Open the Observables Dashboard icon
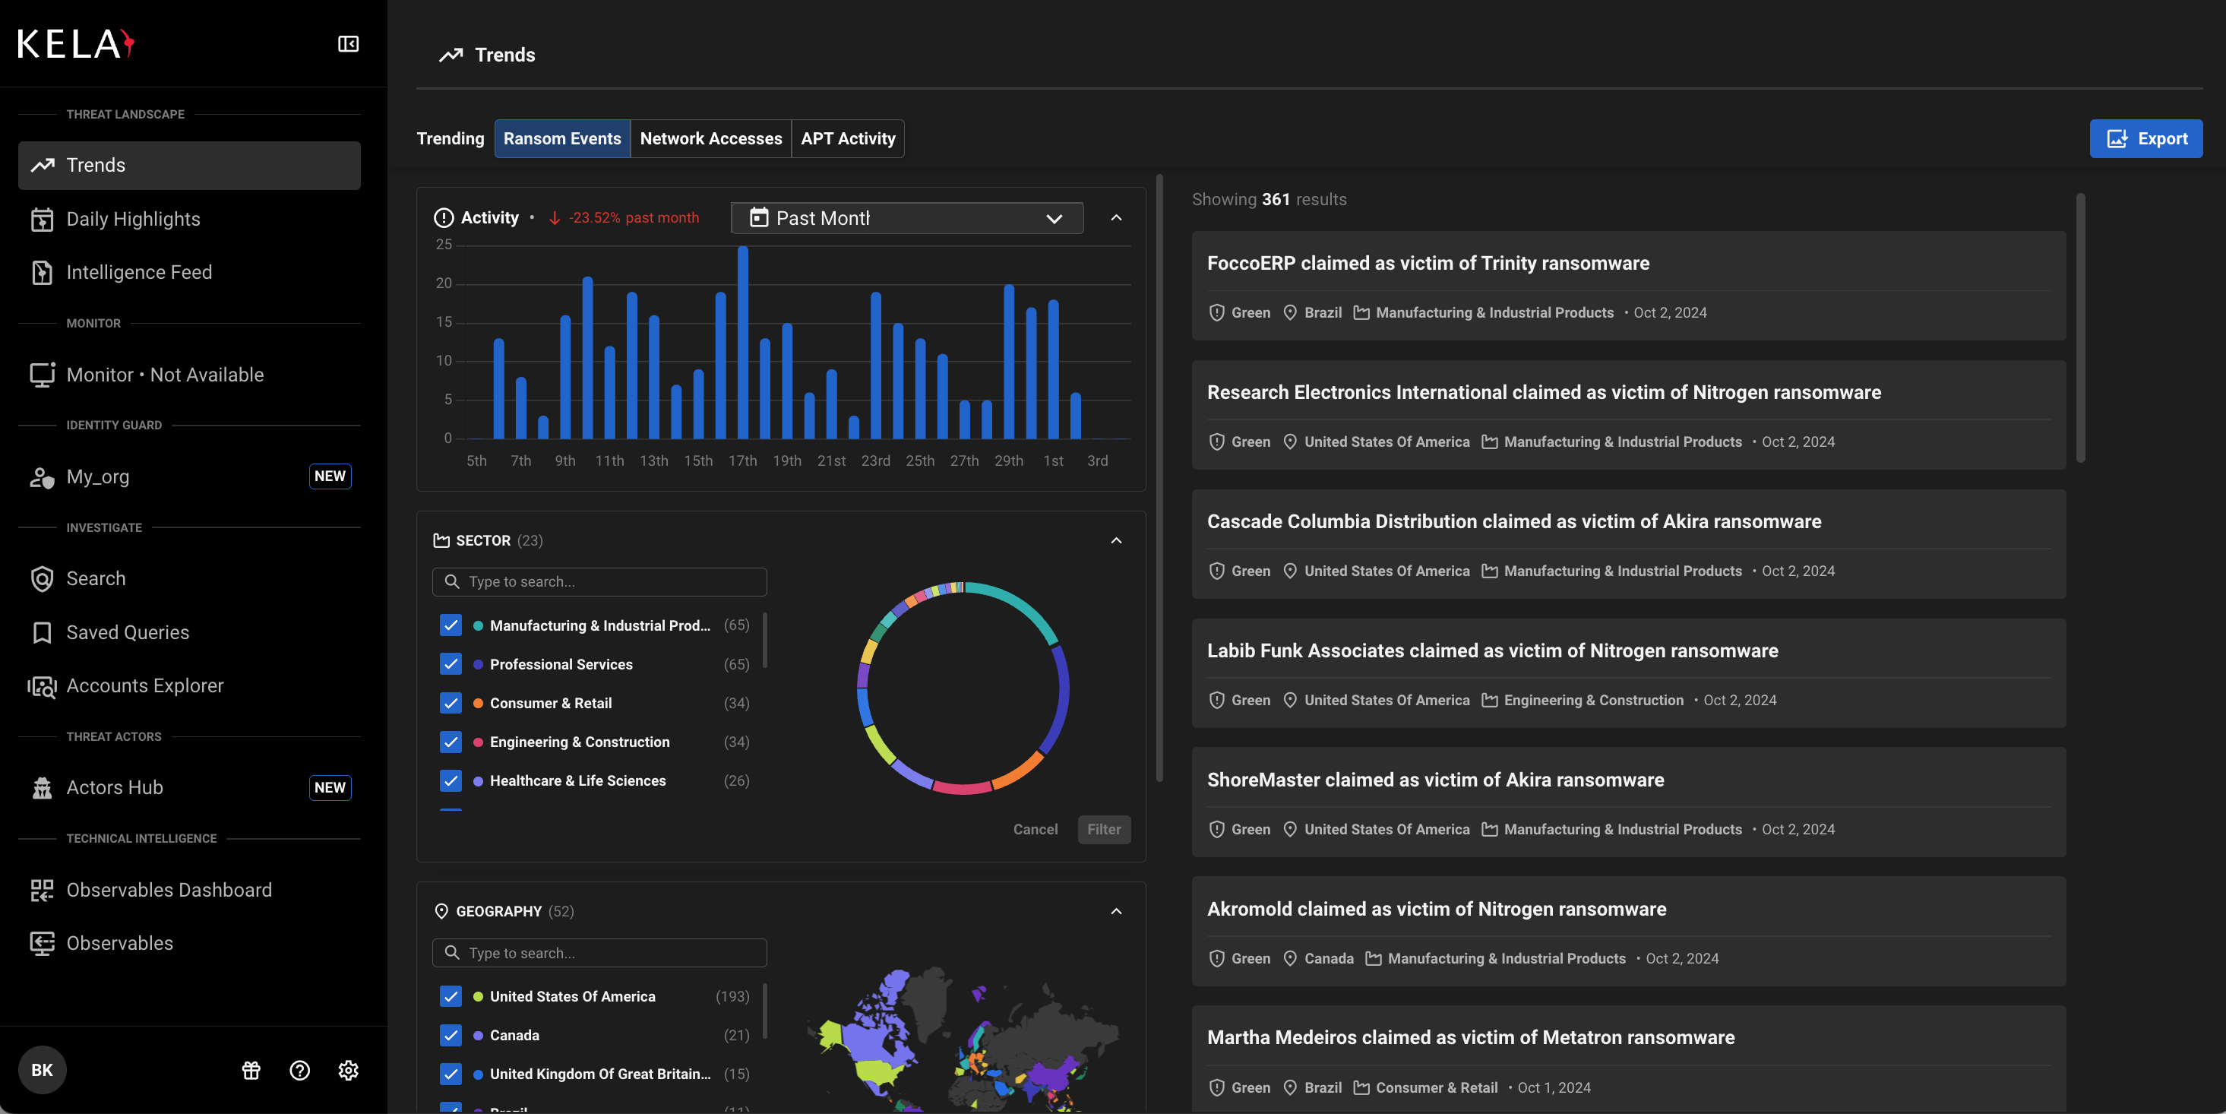2226x1114 pixels. point(42,890)
